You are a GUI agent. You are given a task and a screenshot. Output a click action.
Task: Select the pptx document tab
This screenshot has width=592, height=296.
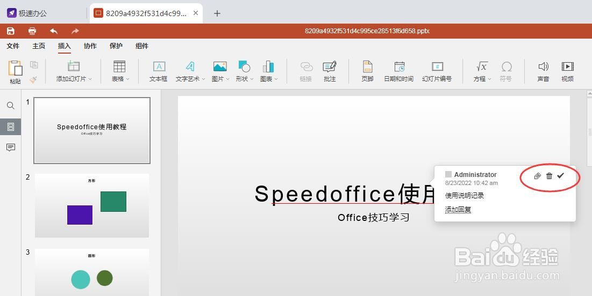(x=146, y=13)
